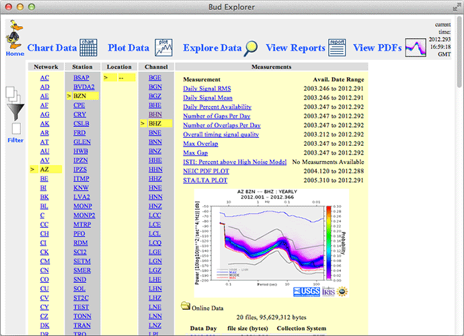This screenshot has height=336, width=464.
Task: Select network AC
Action: click(x=44, y=78)
